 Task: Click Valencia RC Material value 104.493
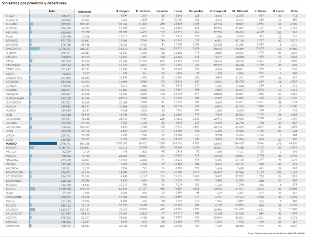tap(239, 209)
